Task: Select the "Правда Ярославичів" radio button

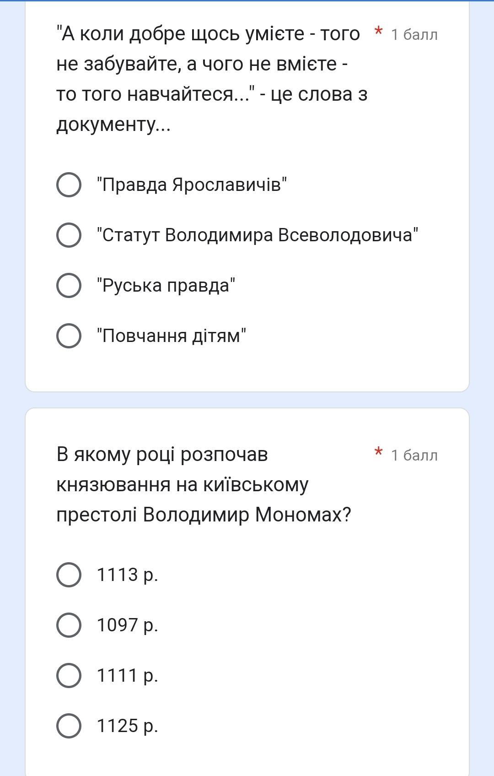Action: click(69, 185)
